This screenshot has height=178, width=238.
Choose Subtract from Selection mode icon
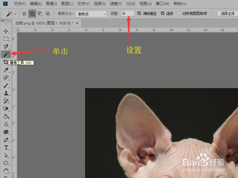tap(40, 14)
